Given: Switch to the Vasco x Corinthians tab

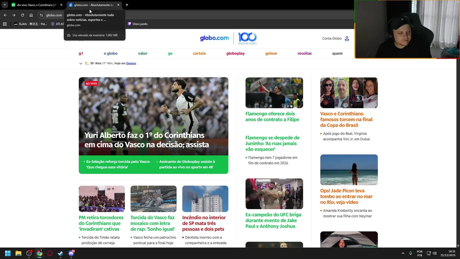Looking at the screenshot, I should point(37,5).
